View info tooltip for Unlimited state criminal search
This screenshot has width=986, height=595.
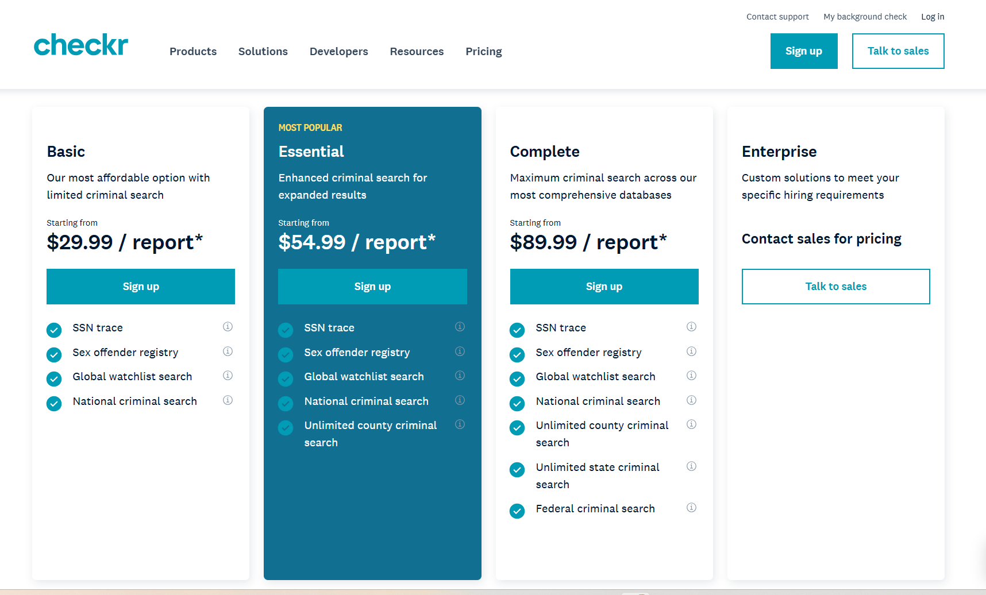click(x=692, y=466)
